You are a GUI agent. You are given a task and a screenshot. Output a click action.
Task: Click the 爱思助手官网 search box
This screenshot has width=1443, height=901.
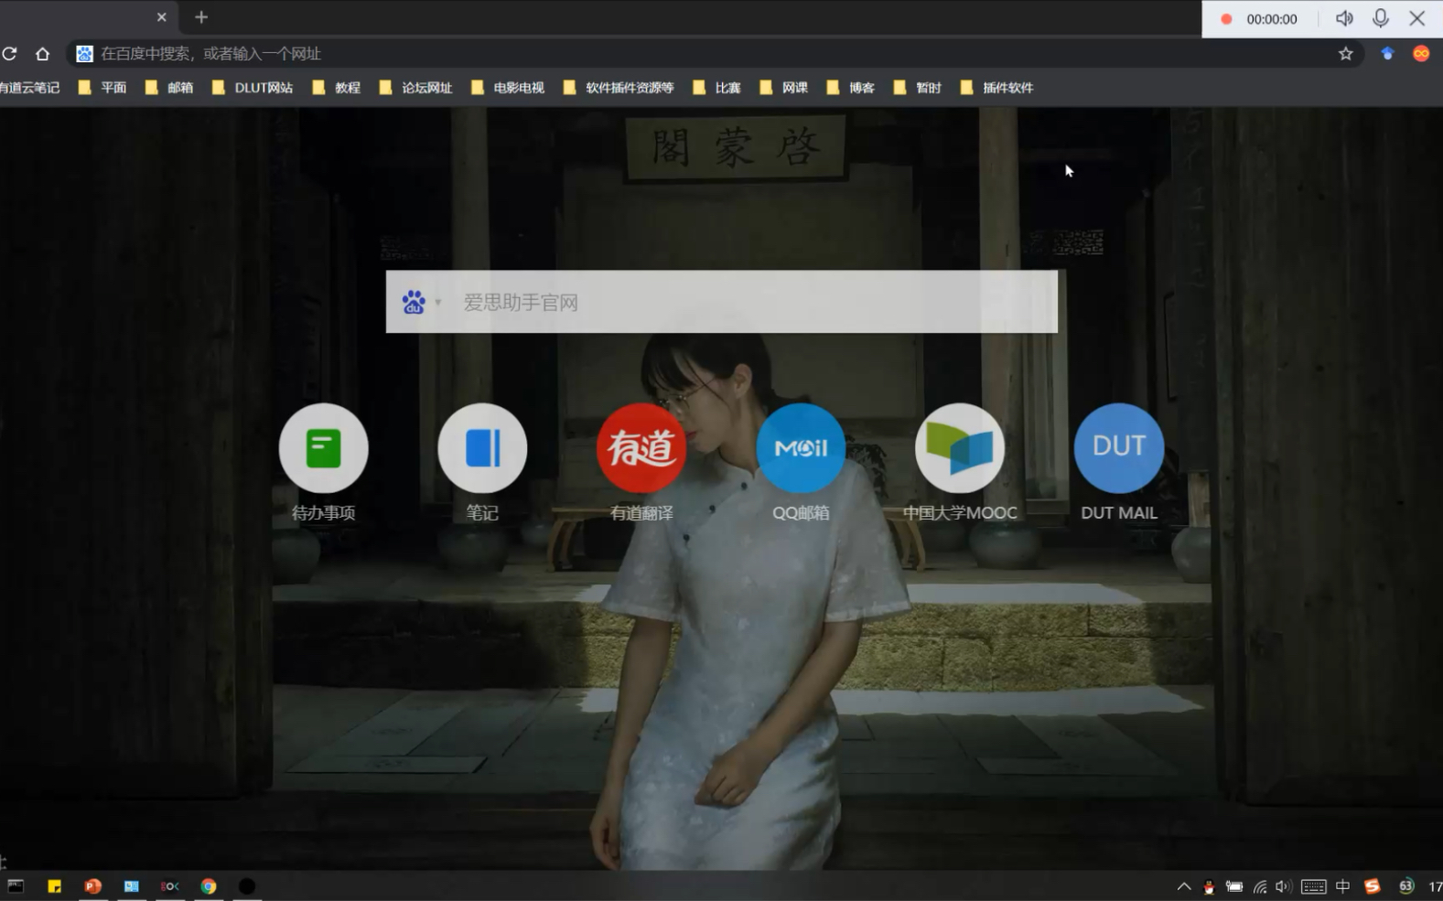[x=722, y=302]
